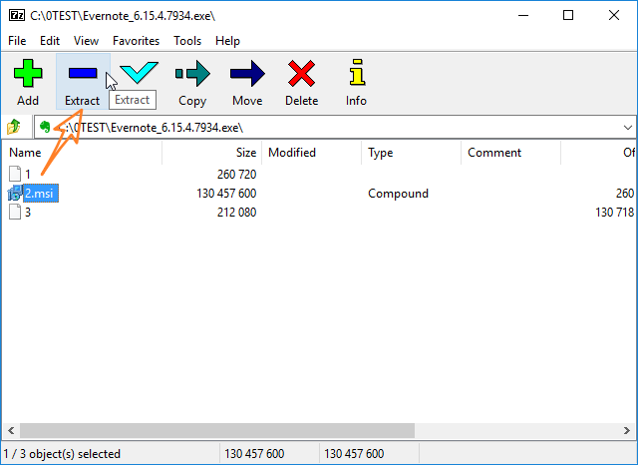
Task: Click the scroll right arrow
Action: pos(627,430)
